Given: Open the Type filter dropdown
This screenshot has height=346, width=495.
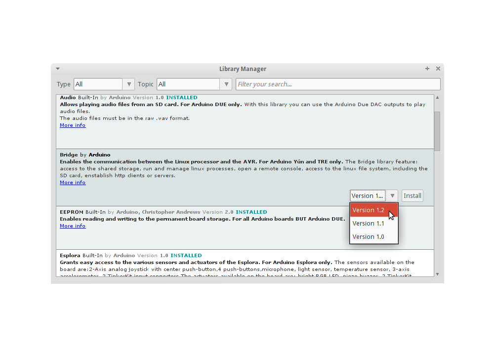Looking at the screenshot, I should pyautogui.click(x=98, y=84).
